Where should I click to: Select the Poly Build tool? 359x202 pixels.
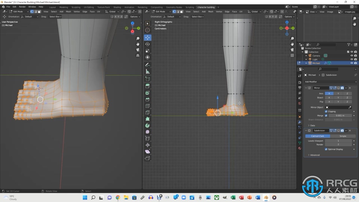point(148,119)
